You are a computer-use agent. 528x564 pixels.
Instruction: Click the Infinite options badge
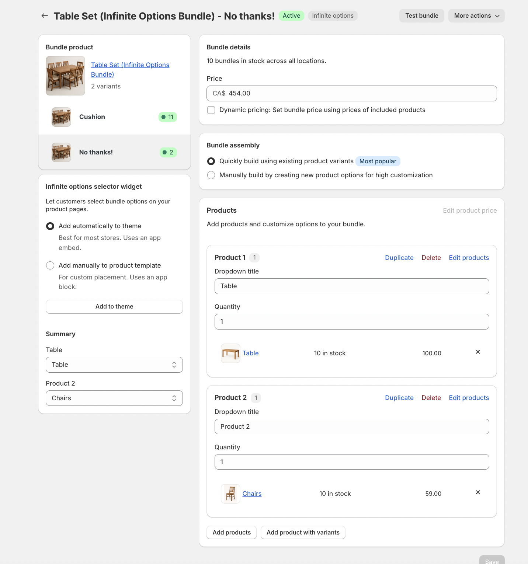click(x=333, y=16)
